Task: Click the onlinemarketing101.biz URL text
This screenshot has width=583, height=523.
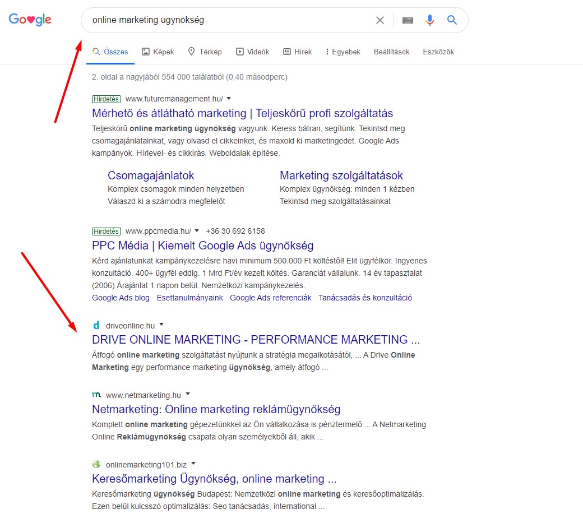Action: tap(146, 465)
